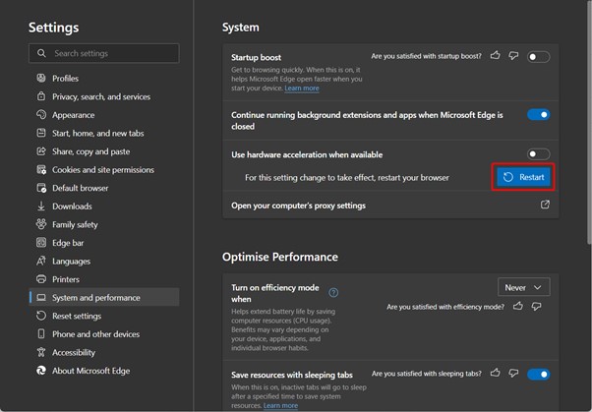592x412 pixels.
Task: Click the Appearance palette icon
Action: point(41,114)
